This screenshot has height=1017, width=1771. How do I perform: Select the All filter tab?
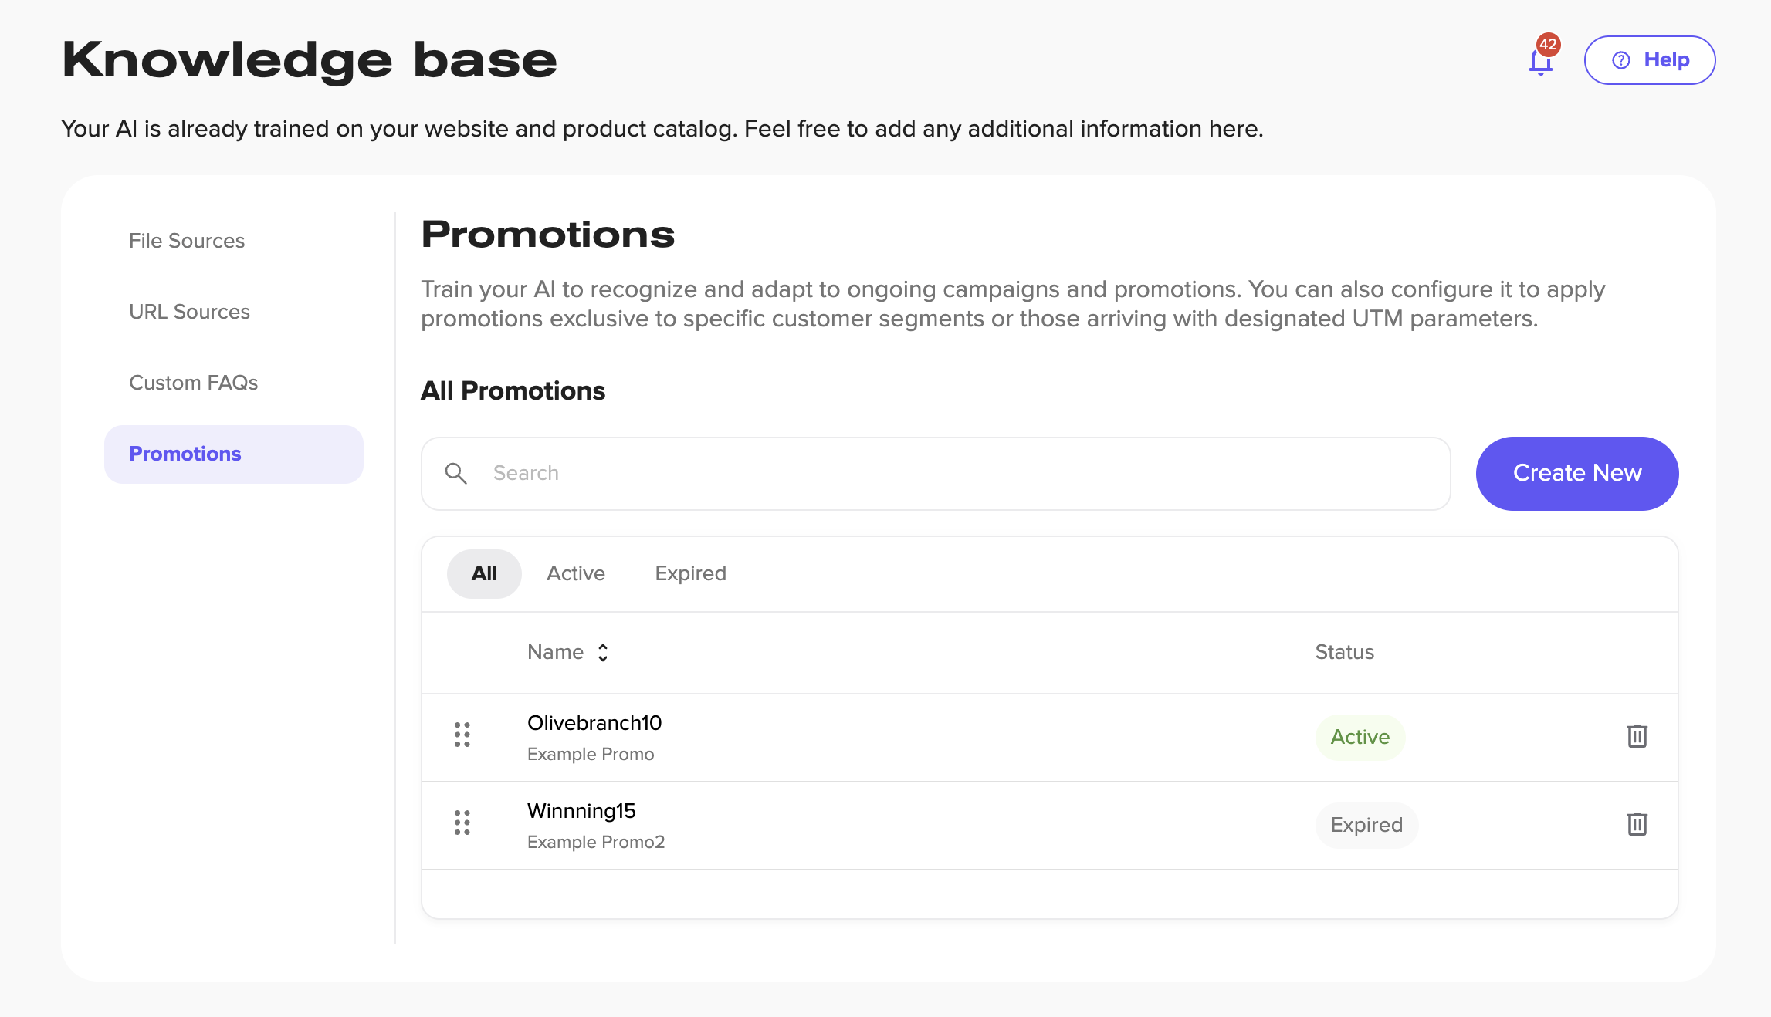tap(484, 573)
